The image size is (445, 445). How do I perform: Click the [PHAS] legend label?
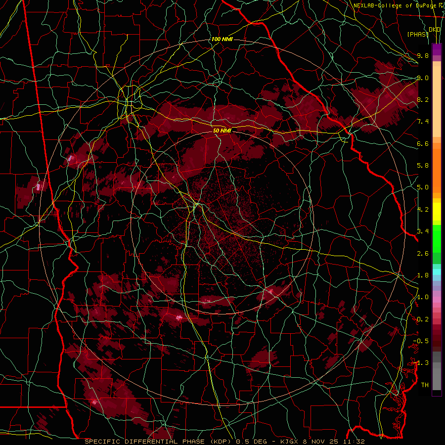click(x=418, y=34)
